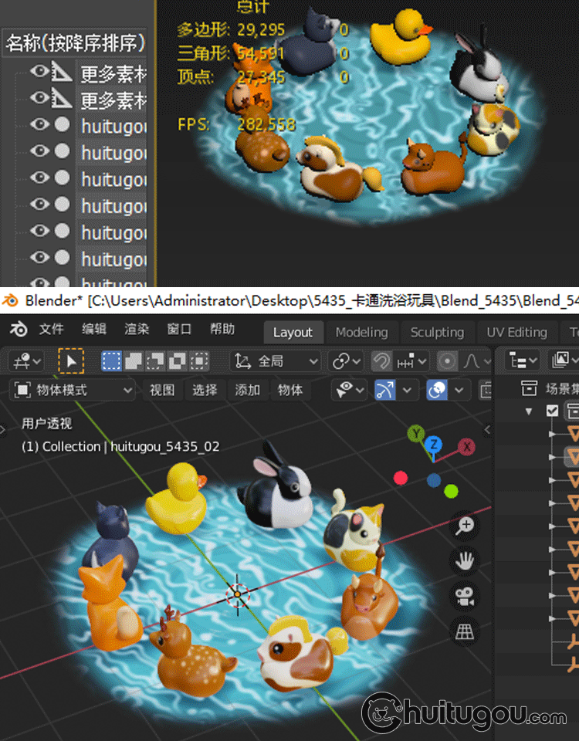Click the unlabeled green negative-Y gizmo dot
This screenshot has height=741, width=579.
pos(452,492)
